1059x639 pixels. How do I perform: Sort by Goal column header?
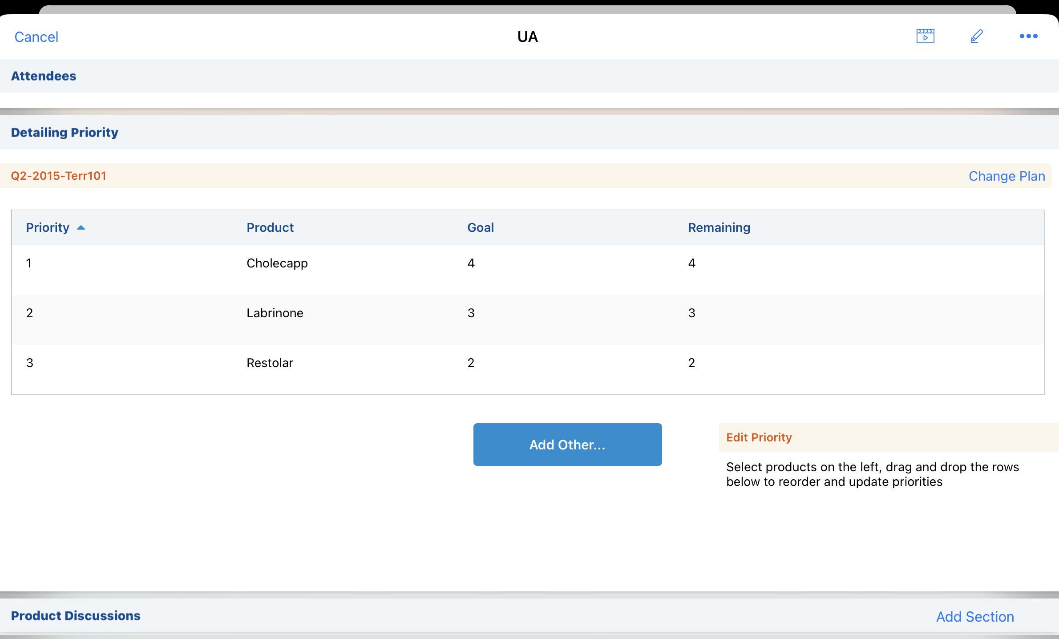coord(480,227)
